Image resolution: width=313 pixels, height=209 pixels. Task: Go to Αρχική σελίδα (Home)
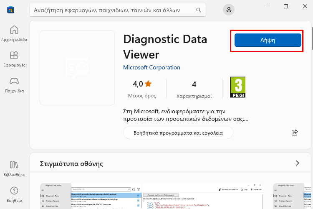[x=14, y=33]
